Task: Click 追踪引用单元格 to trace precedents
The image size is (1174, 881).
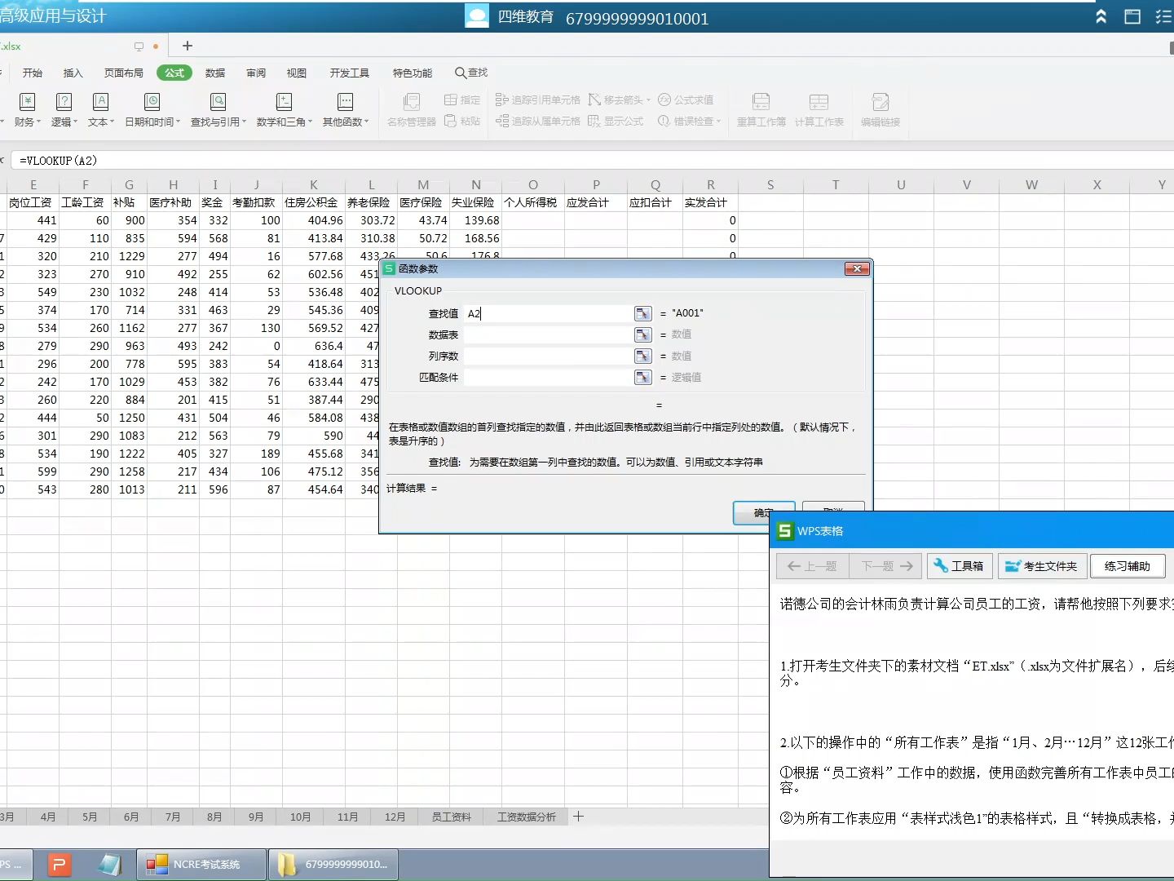Action: [x=538, y=99]
